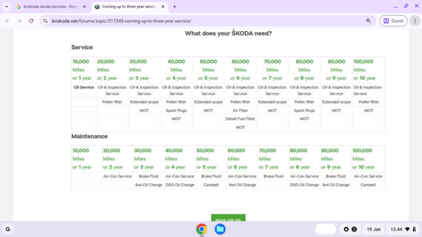Image resolution: width=422 pixels, height=237 pixels.
Task: Click the 'Oil Service' cell under 10,000 miles
Action: 84,87
